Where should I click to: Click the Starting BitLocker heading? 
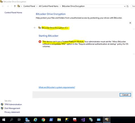pyautogui.click(x=48, y=36)
